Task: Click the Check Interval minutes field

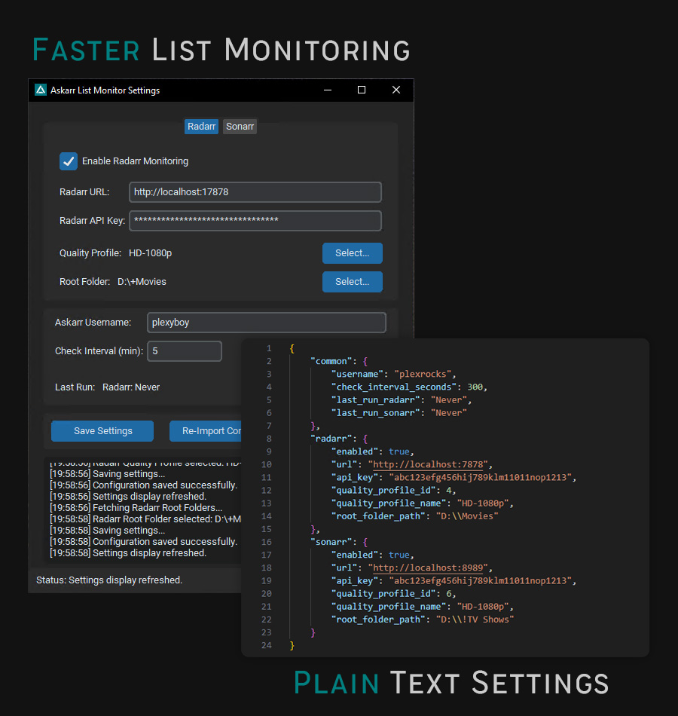Action: tap(185, 351)
